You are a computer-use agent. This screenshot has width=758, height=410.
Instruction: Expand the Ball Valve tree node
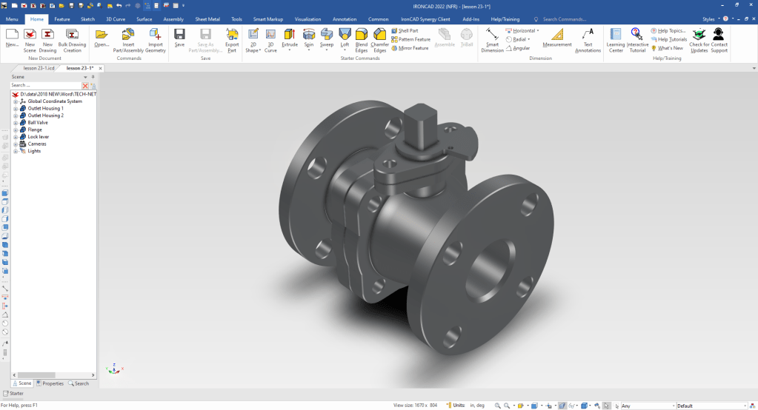tap(15, 123)
